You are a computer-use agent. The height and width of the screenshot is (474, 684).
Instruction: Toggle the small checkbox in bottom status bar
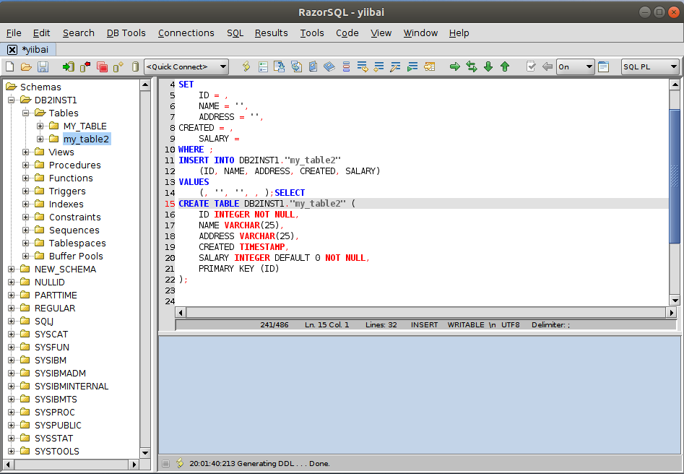coord(166,463)
